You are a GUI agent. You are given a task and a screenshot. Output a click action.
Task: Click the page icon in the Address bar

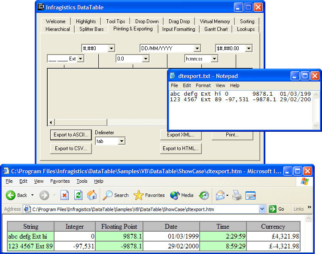[27, 209]
